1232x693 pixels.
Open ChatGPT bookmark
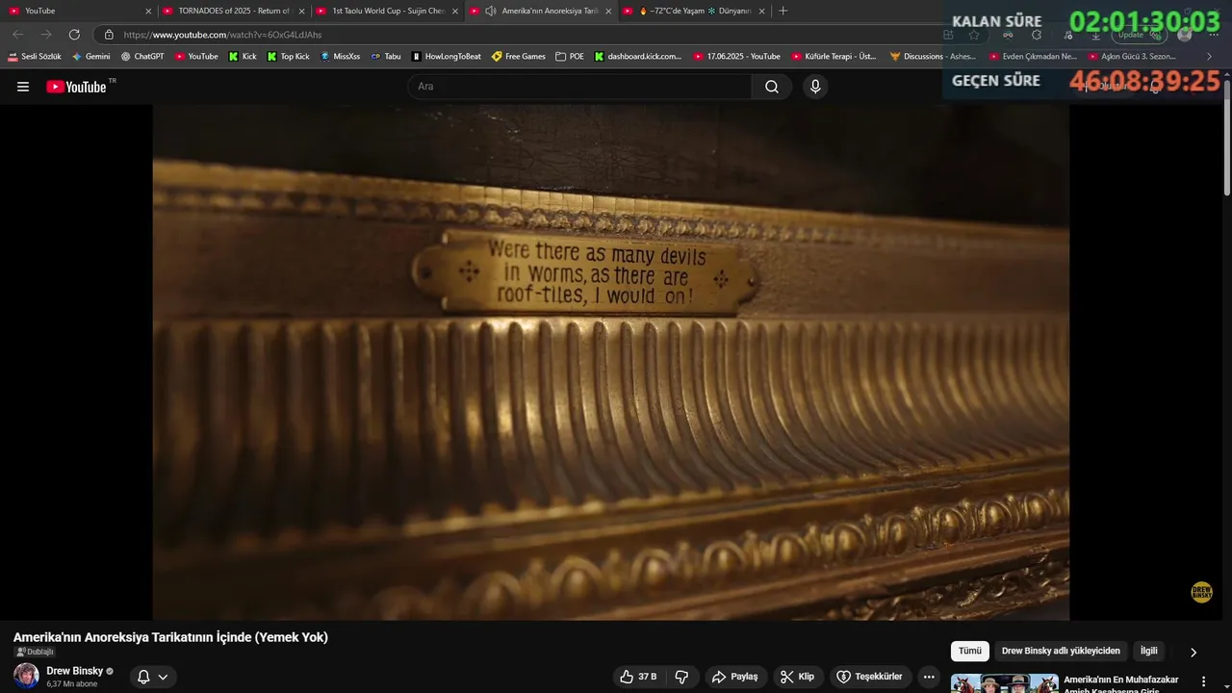pyautogui.click(x=141, y=56)
